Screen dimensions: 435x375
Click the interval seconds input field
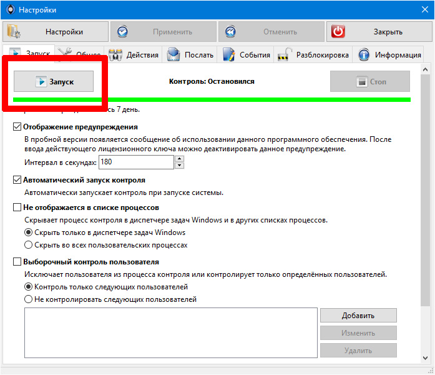(136, 162)
